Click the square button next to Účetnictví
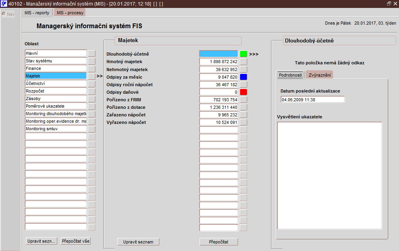 pos(91,83)
